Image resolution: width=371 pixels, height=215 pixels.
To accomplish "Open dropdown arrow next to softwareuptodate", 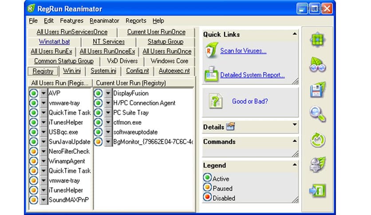I will (108, 132).
